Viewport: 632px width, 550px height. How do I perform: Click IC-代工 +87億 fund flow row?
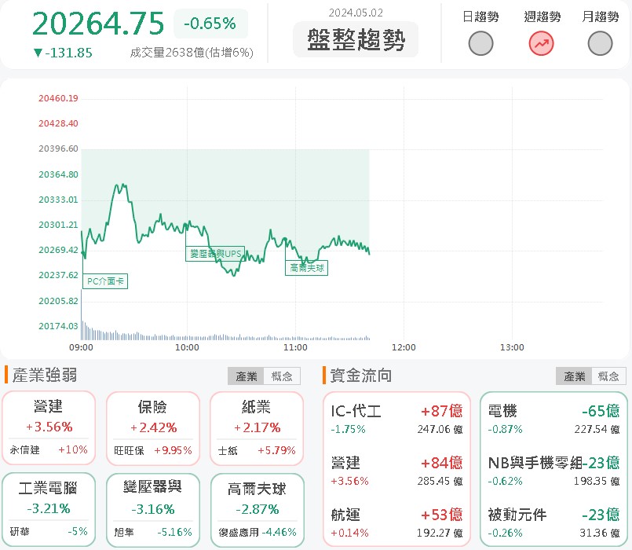coord(396,420)
